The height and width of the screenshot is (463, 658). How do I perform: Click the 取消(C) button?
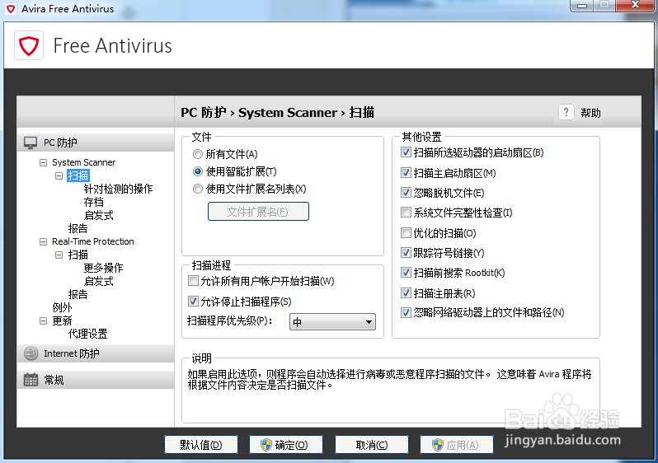click(x=372, y=445)
